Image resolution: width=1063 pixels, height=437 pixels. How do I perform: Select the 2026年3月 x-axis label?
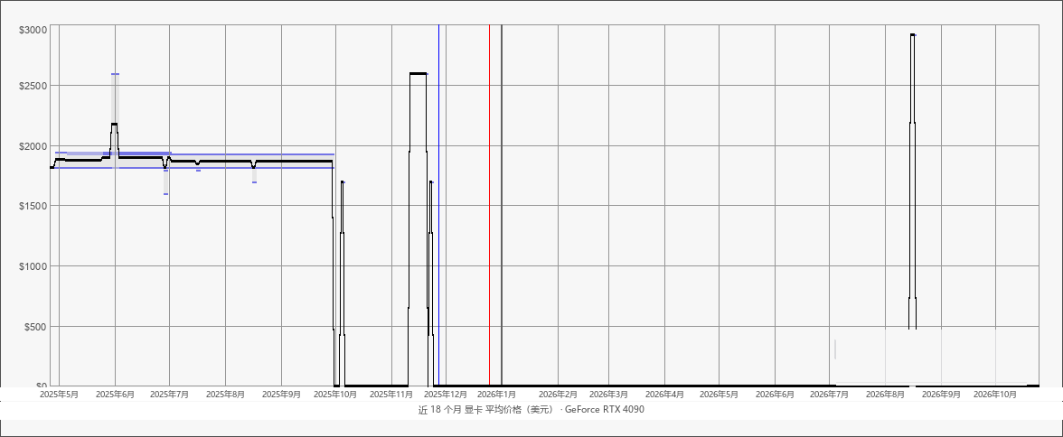pyautogui.click(x=609, y=395)
